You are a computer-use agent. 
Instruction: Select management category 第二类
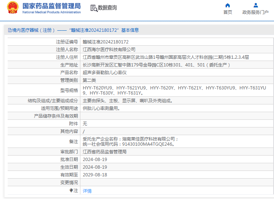[89, 80]
